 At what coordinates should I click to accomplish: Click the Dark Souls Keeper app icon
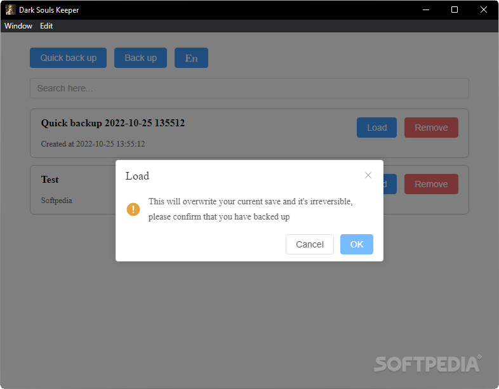click(x=10, y=10)
